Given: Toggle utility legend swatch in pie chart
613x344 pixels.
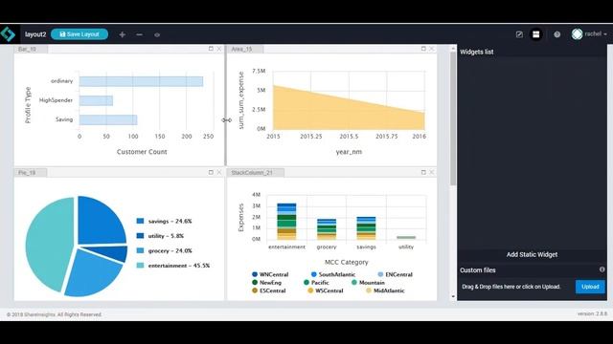Looking at the screenshot, I should (140, 236).
